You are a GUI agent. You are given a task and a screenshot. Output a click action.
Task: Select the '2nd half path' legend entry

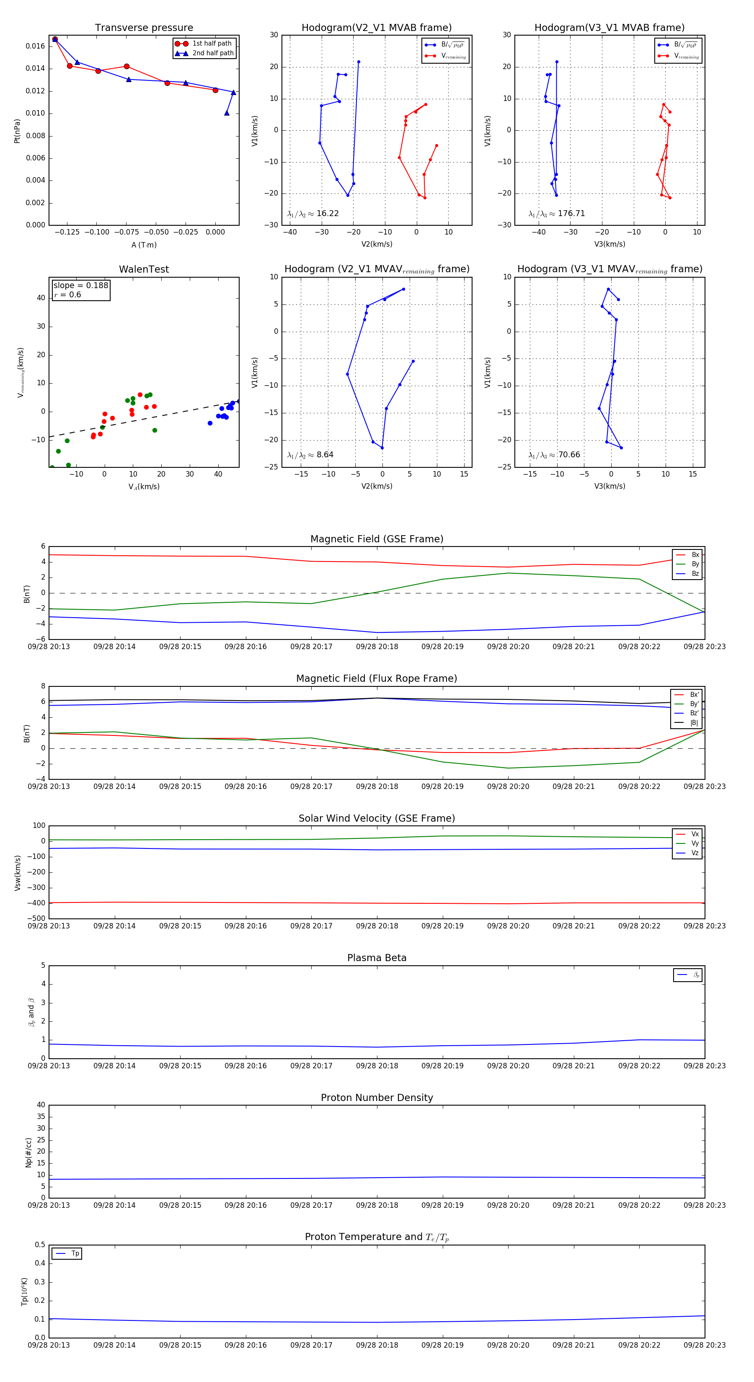[204, 53]
